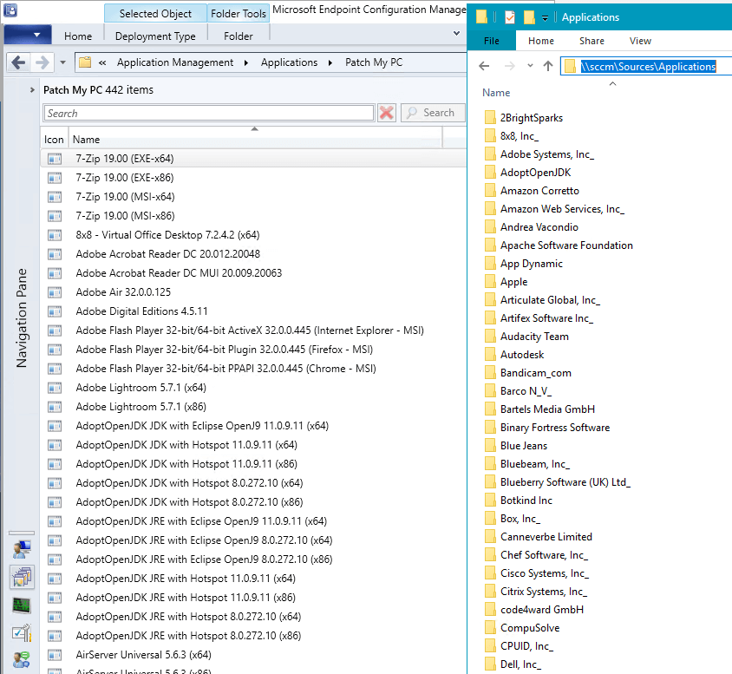
Task: Select AdoptOpenJDK JDK with Eclipse OpenJ9 11.0.9.11 (x64)
Action: pos(254,426)
